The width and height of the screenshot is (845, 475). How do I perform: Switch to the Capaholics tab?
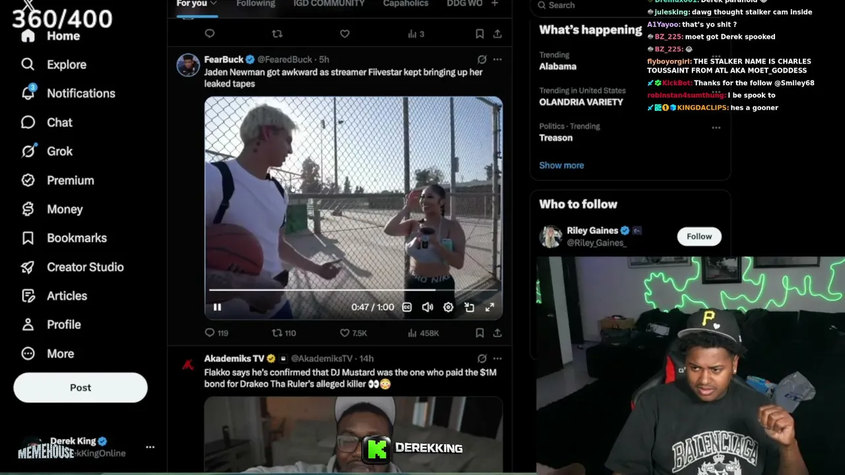point(405,4)
